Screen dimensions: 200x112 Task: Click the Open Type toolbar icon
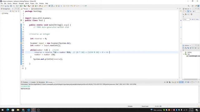pos(40,6)
